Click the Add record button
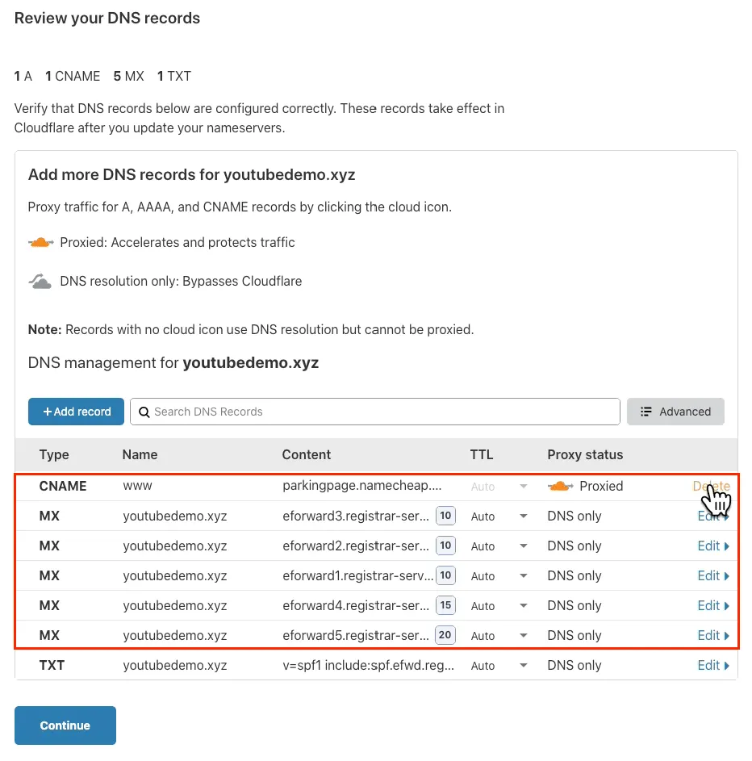The image size is (752, 761). (x=76, y=412)
